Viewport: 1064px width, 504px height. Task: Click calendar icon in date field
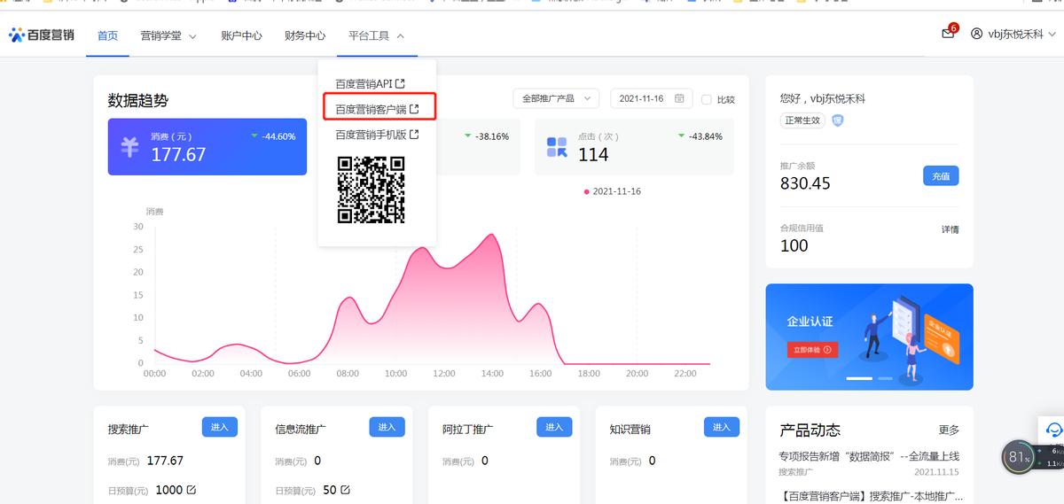[679, 98]
